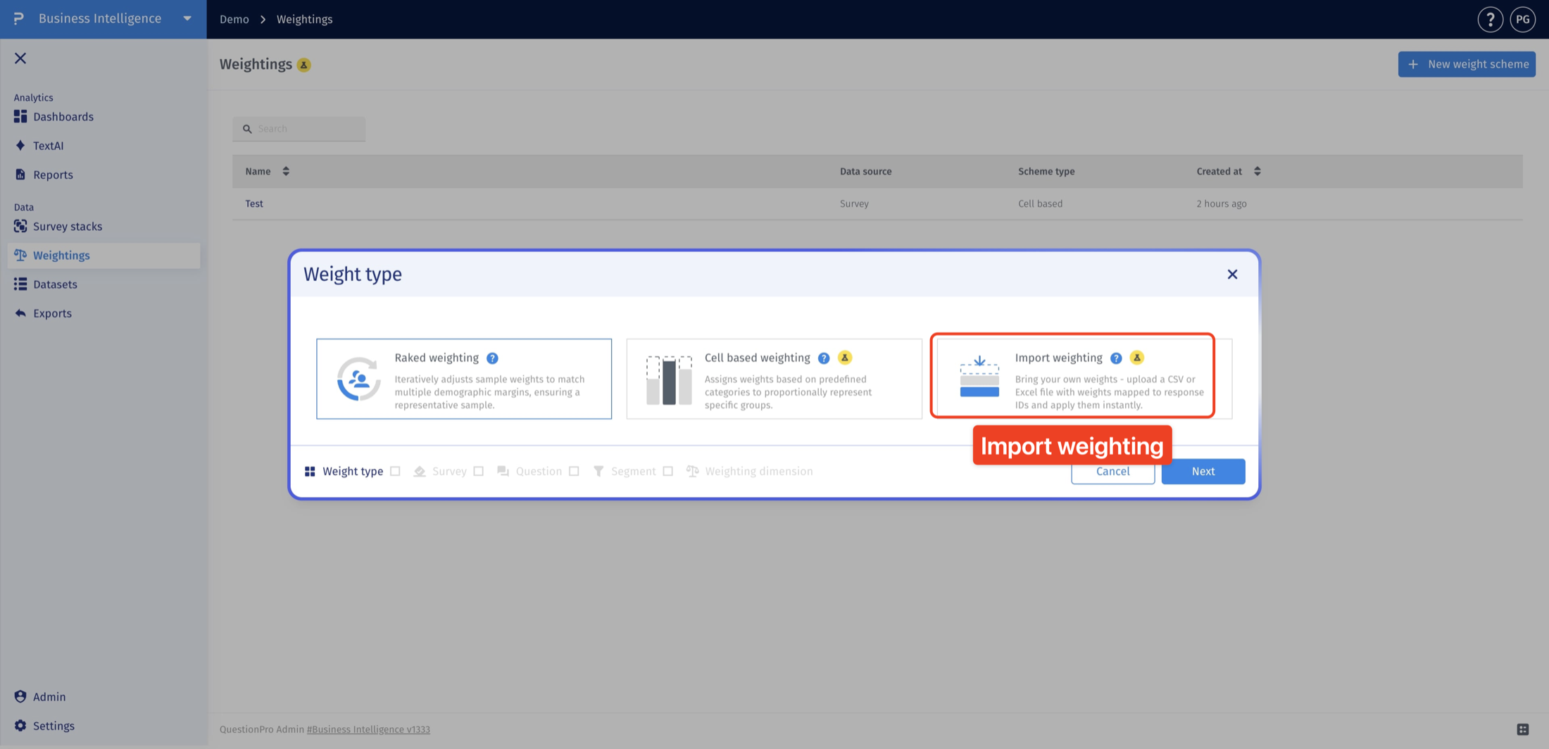Select Weightings in the sidebar

(104, 256)
